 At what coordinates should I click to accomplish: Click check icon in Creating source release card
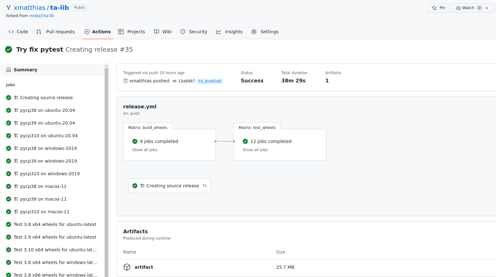[135, 186]
